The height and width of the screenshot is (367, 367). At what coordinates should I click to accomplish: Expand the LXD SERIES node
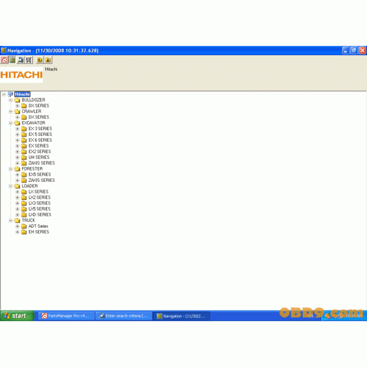[17, 215]
